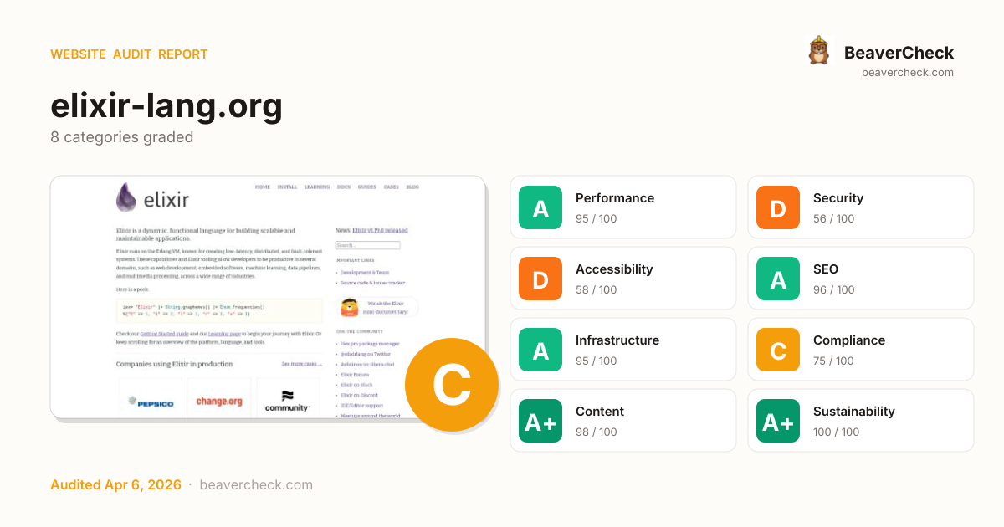Click the large overall C grade circle

click(x=452, y=385)
